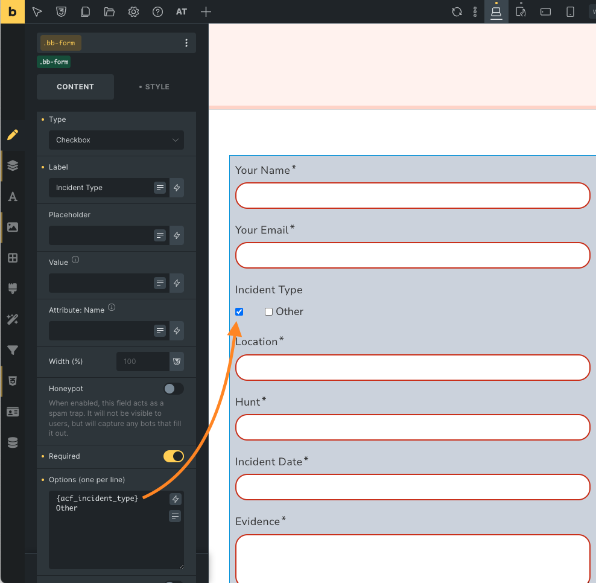Open the filter funnel icon in sidebar
The image size is (596, 583).
click(13, 350)
